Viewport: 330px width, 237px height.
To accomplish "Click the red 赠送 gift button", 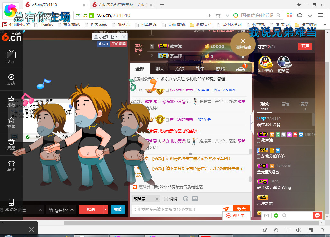I will click(x=91, y=210).
